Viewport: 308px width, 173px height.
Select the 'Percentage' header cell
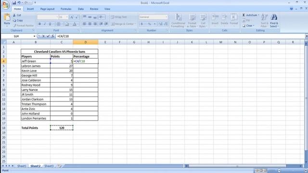[x=86, y=56]
